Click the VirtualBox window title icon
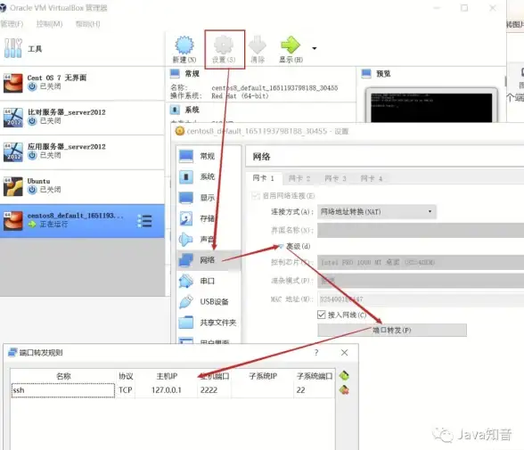This screenshot has width=524, height=450. point(4,8)
